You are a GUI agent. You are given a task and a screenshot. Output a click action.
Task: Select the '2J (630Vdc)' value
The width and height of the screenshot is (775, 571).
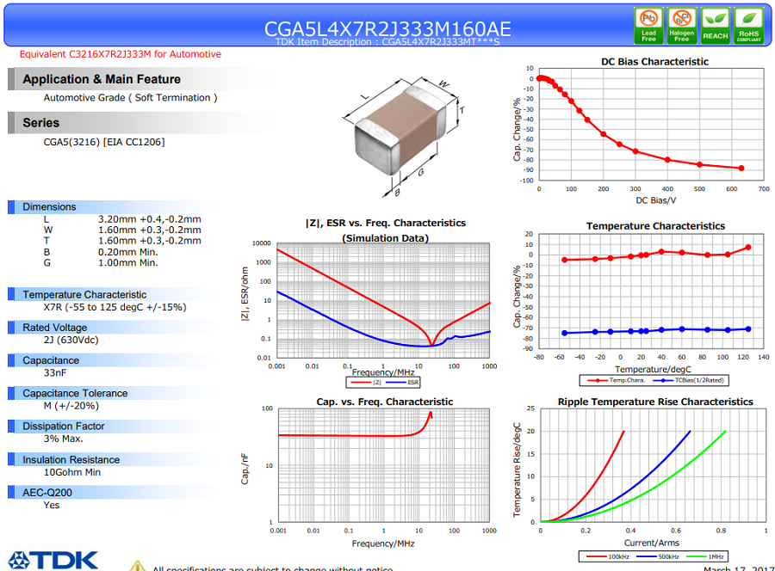[x=71, y=340]
